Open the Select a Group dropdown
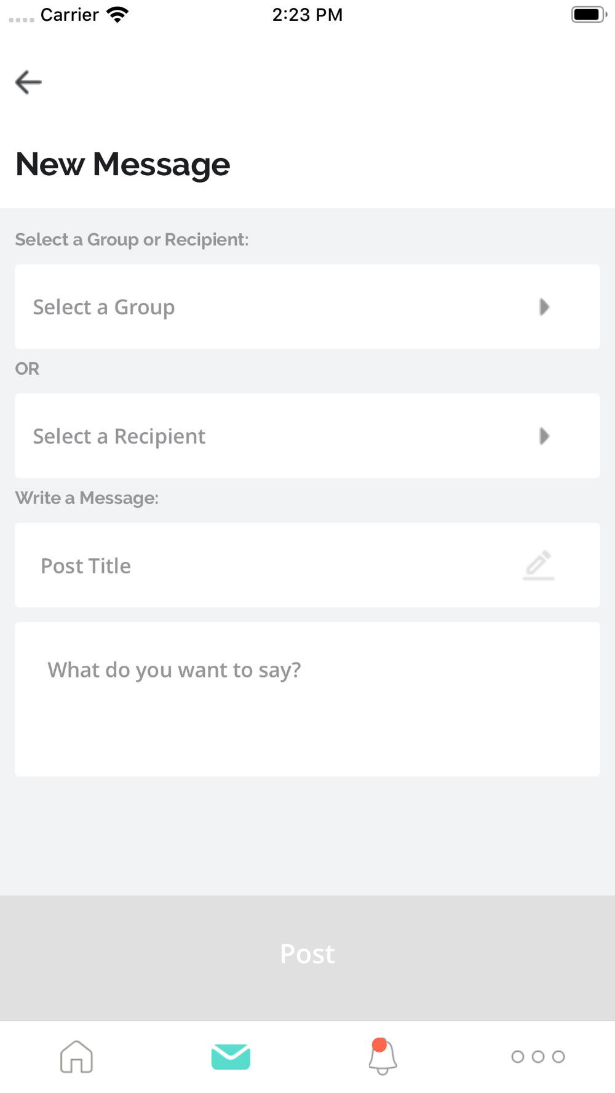The image size is (615, 1093). tap(307, 307)
